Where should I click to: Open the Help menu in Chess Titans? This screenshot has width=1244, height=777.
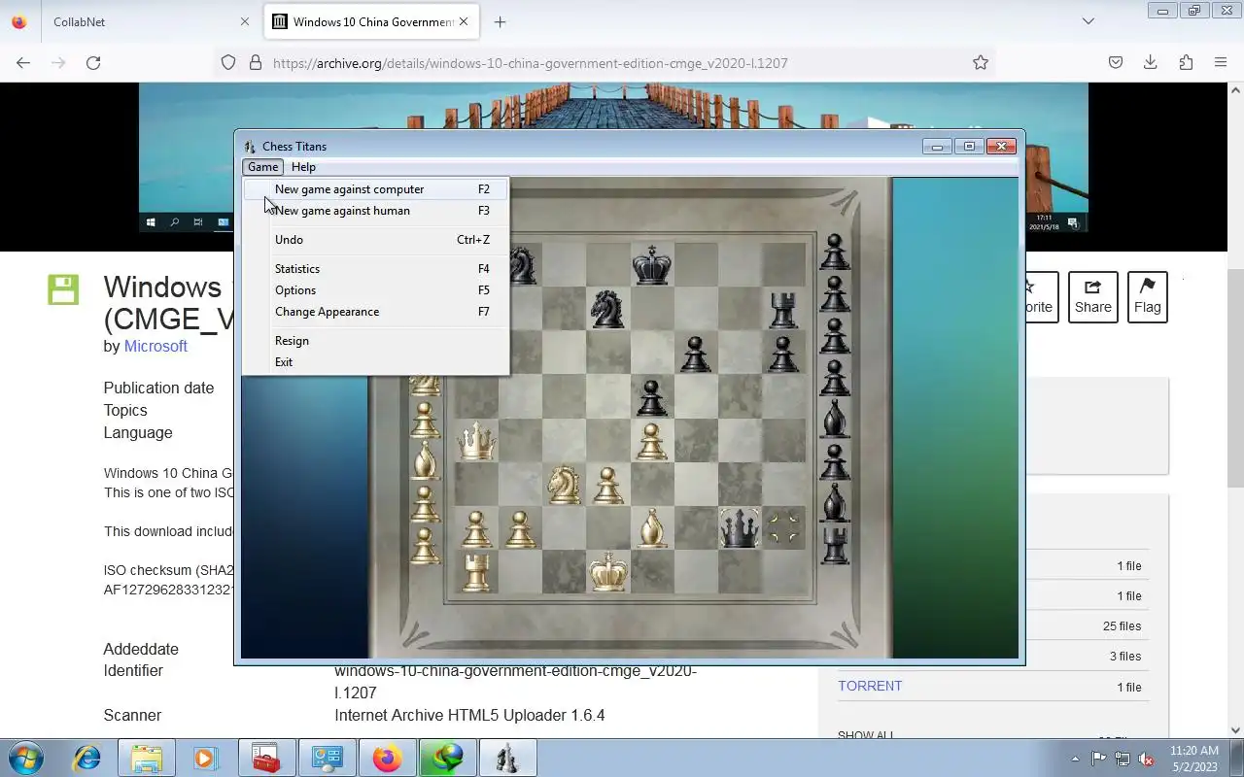(x=303, y=167)
